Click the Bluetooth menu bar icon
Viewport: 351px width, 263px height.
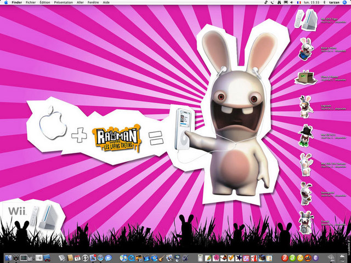324,2
